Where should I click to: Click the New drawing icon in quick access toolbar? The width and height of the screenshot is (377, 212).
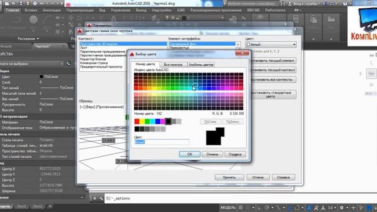(x=7, y=4)
